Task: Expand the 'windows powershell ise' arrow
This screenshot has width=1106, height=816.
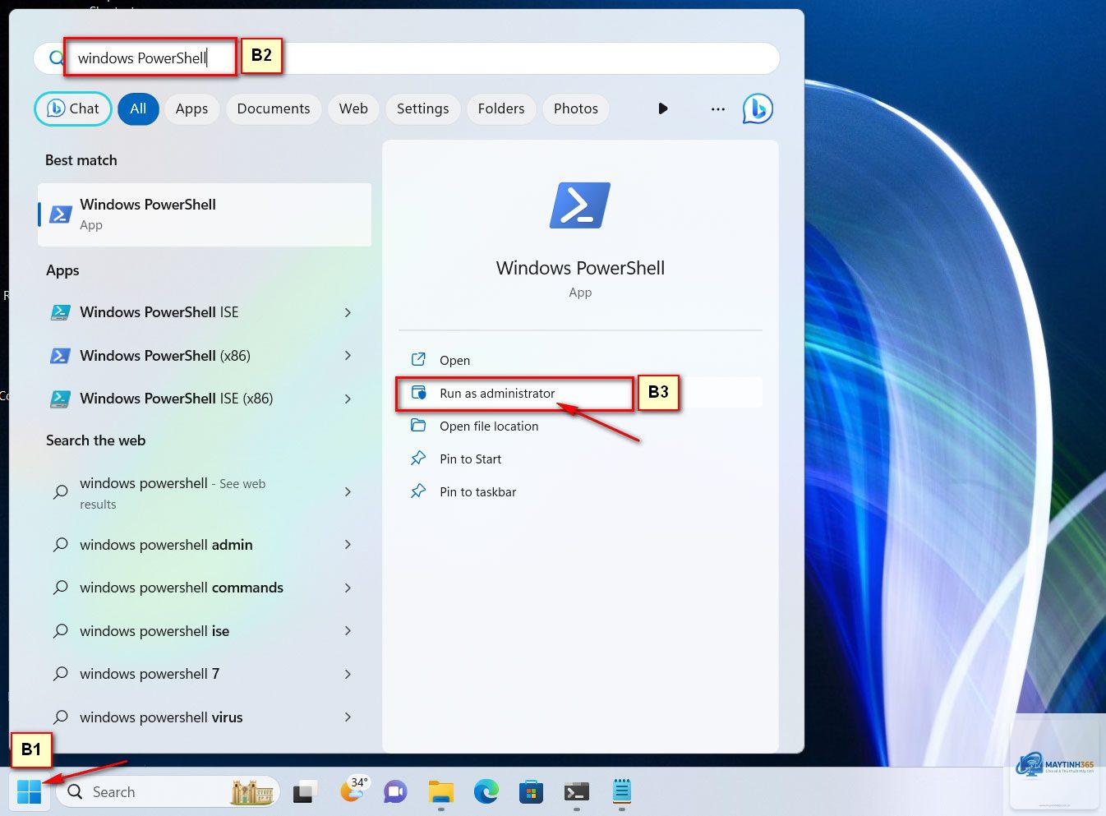Action: [x=348, y=631]
